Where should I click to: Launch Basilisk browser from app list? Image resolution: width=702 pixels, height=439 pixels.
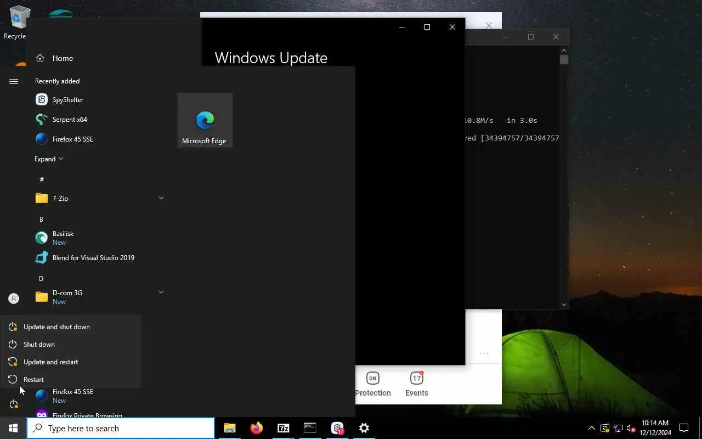[100, 238]
